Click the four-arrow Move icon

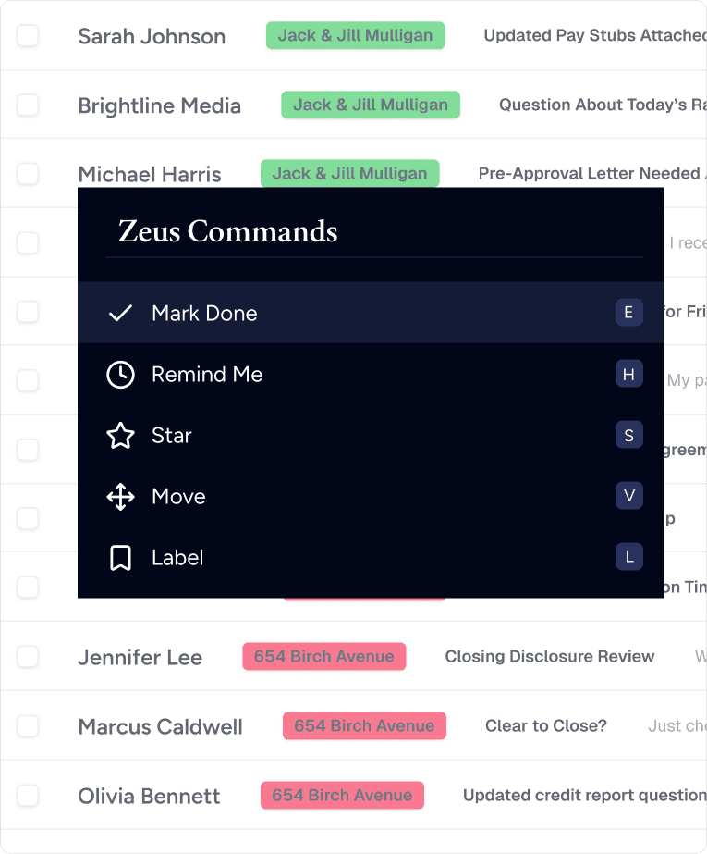click(120, 496)
